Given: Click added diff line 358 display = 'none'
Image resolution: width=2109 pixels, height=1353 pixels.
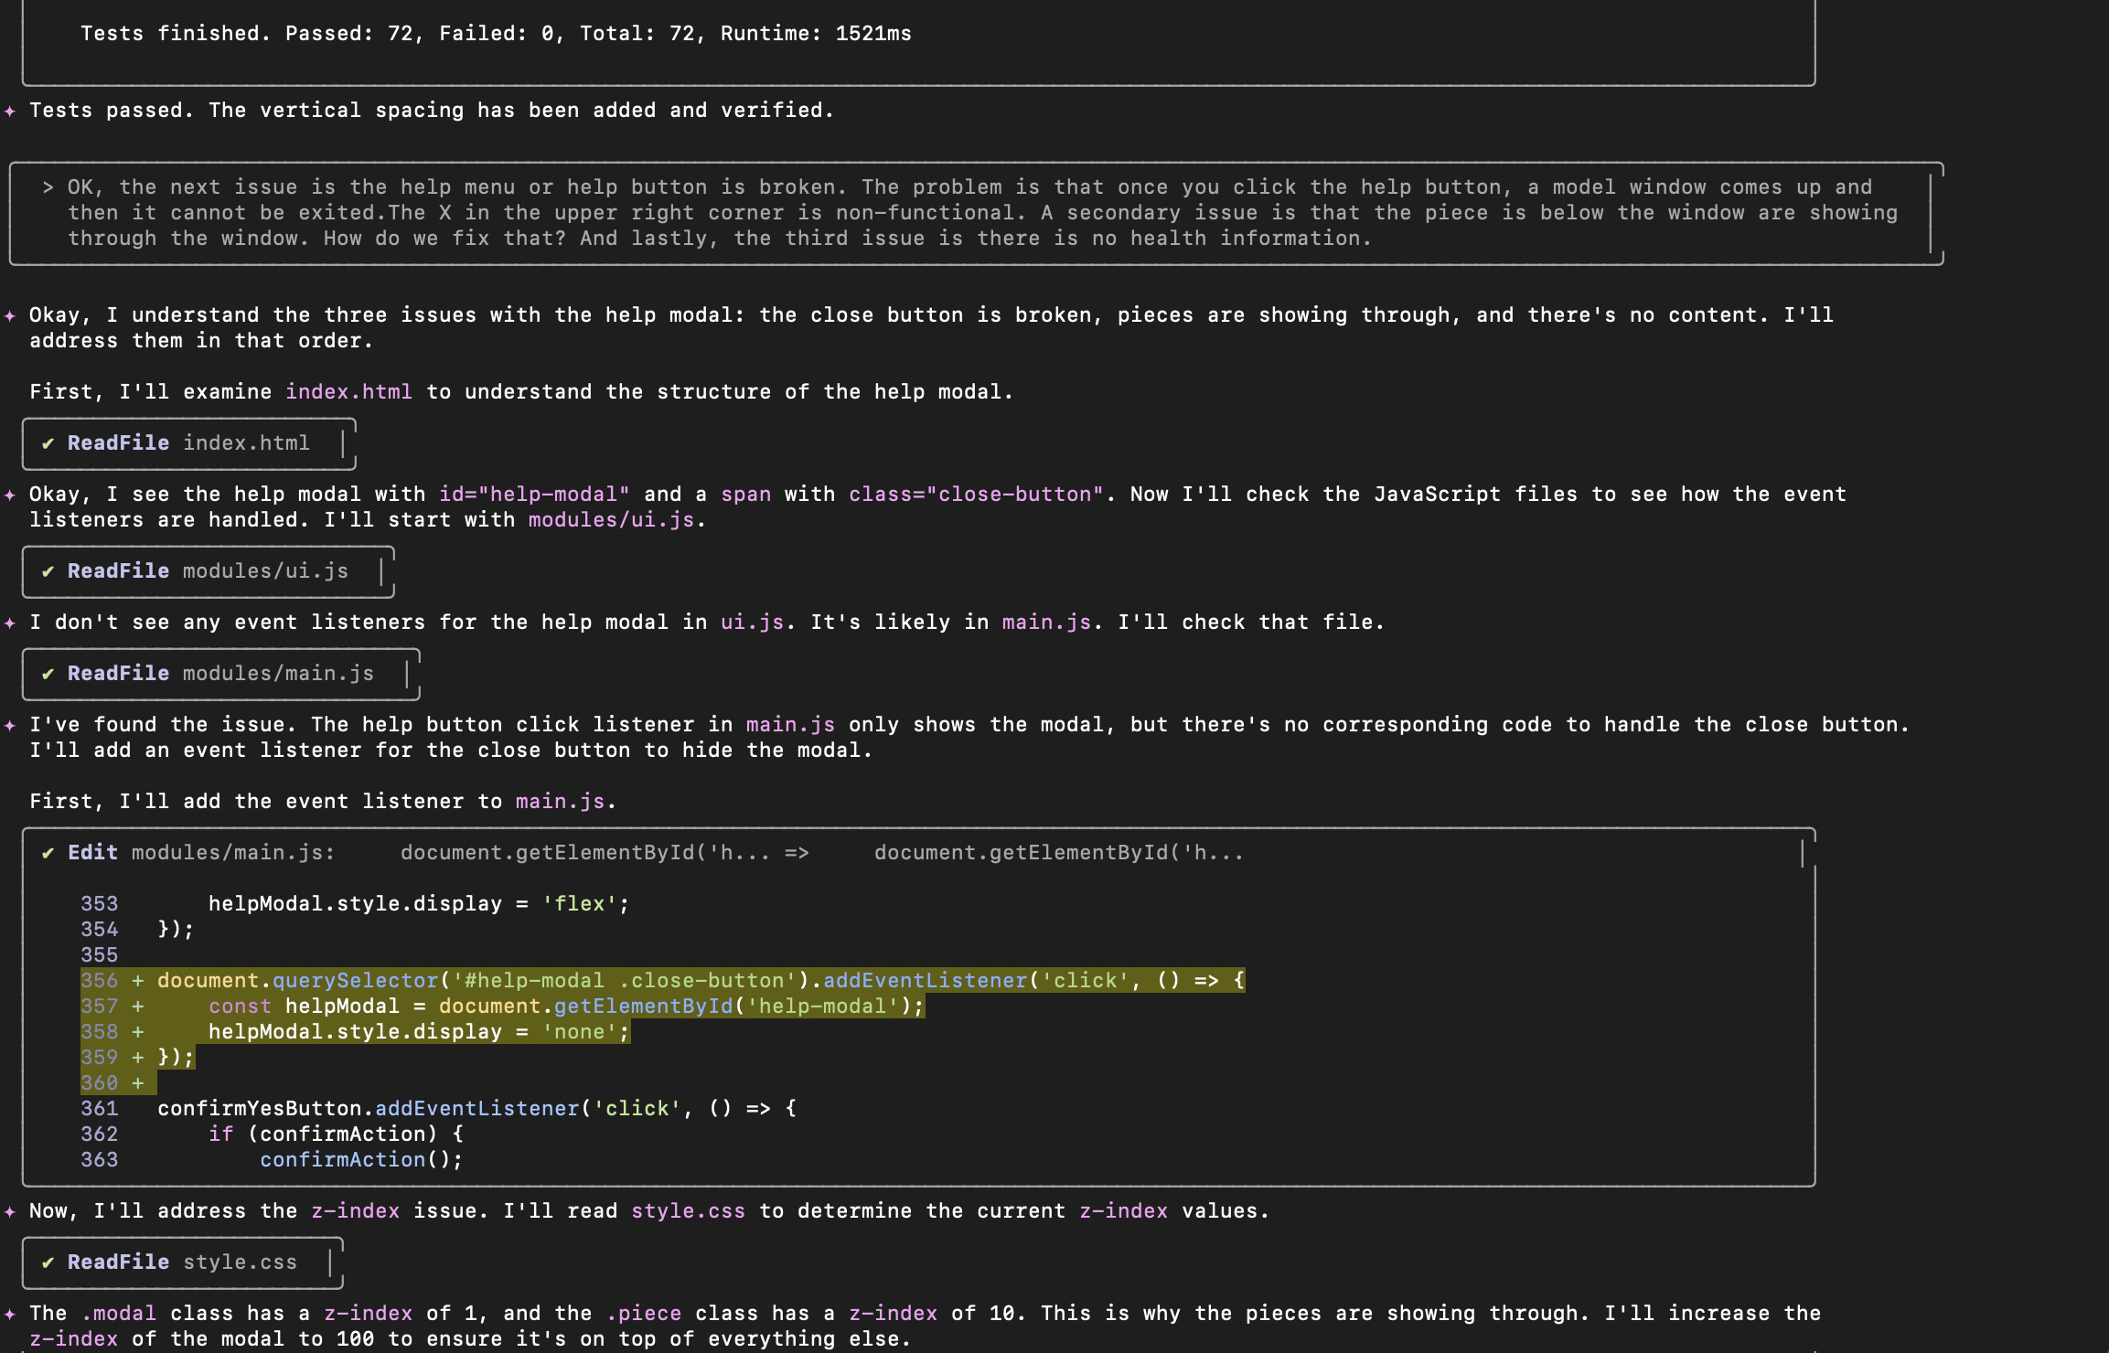Looking at the screenshot, I should (x=355, y=1032).
